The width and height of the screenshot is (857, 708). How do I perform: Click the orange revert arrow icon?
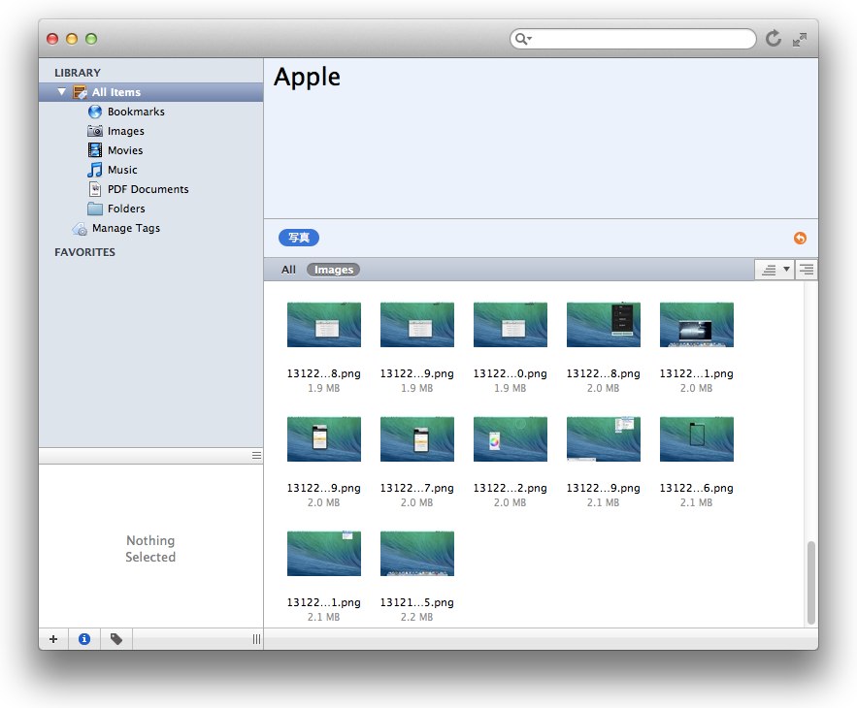pyautogui.click(x=800, y=239)
